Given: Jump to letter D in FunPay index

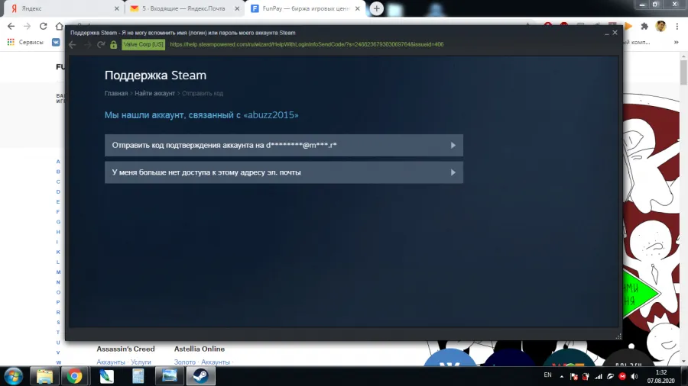Looking at the screenshot, I should point(58,191).
